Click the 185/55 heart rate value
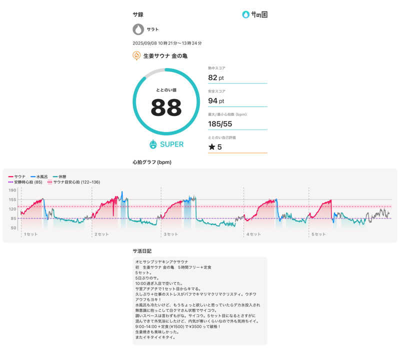400x356 pixels. 220,123
